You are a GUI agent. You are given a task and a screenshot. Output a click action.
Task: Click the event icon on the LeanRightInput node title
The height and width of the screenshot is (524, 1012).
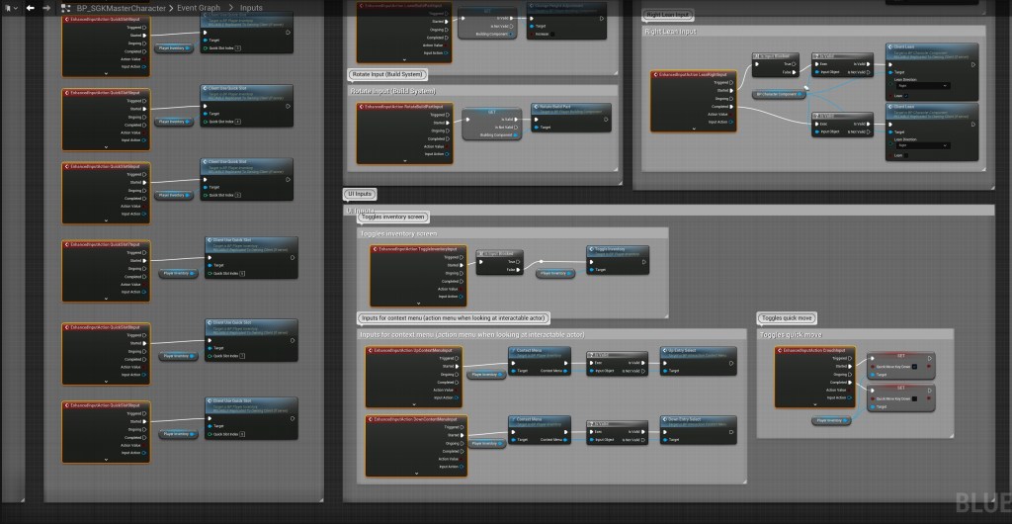pyautogui.click(x=656, y=75)
